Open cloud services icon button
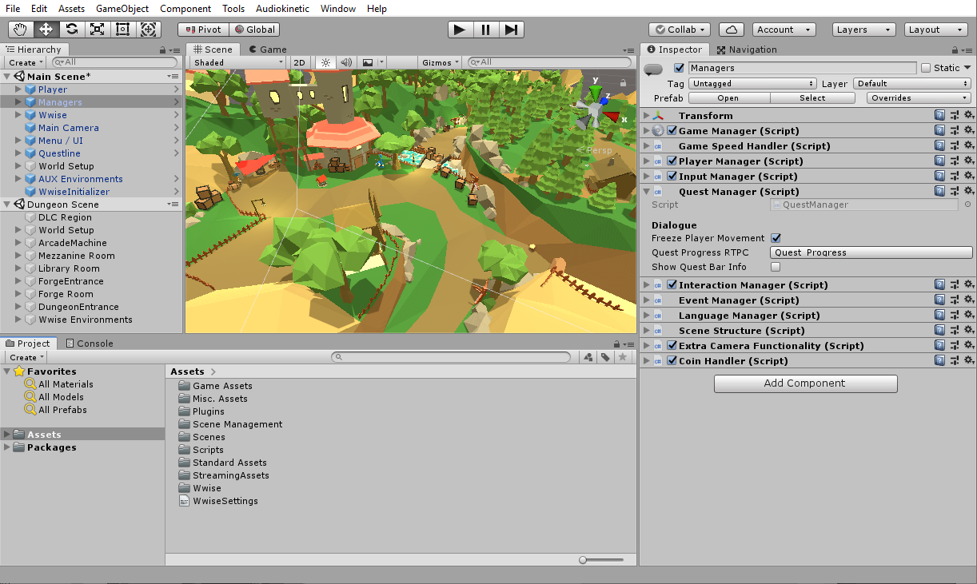This screenshot has width=977, height=584. pyautogui.click(x=732, y=30)
